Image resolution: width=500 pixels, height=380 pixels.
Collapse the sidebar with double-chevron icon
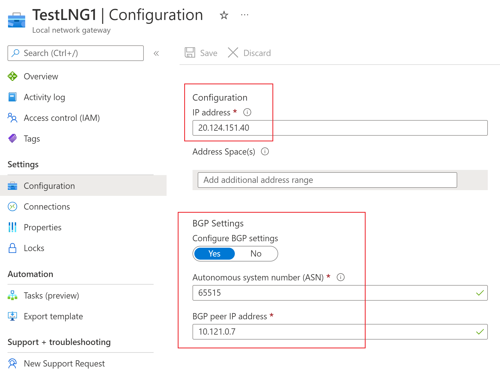coord(156,53)
